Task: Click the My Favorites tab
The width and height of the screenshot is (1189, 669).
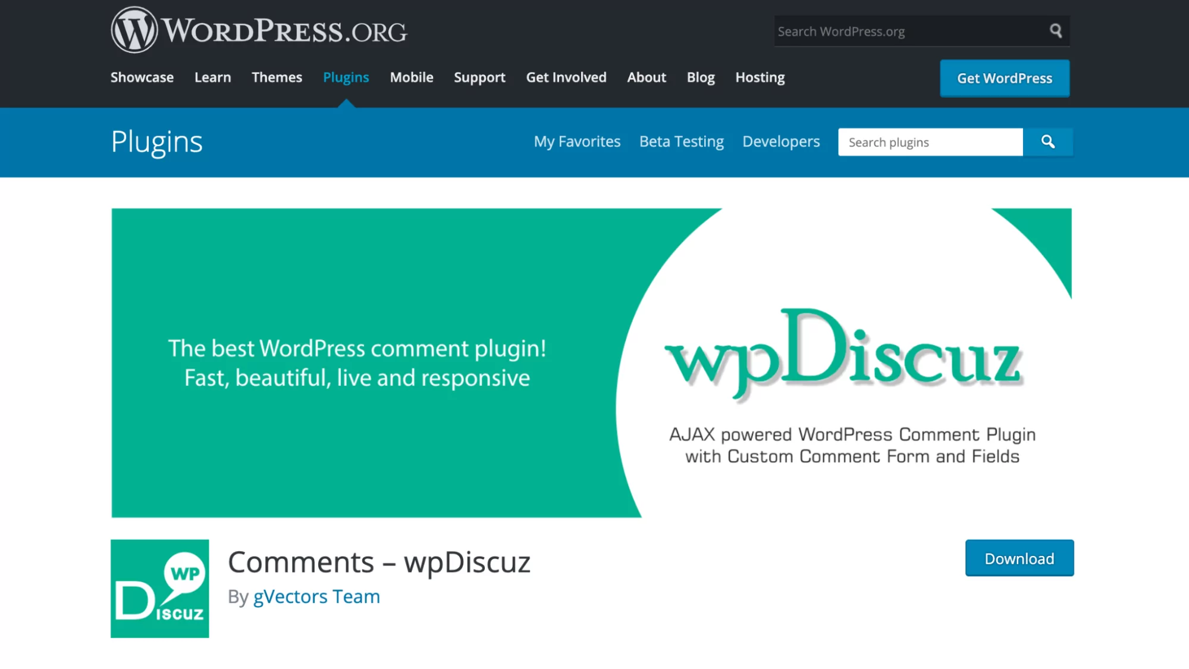Action: click(x=578, y=141)
